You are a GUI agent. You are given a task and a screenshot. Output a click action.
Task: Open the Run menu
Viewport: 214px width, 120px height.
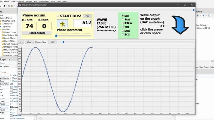[35, 1]
